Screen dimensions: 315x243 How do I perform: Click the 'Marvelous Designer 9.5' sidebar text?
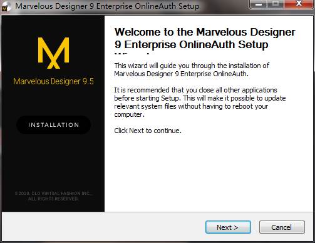coord(53,81)
